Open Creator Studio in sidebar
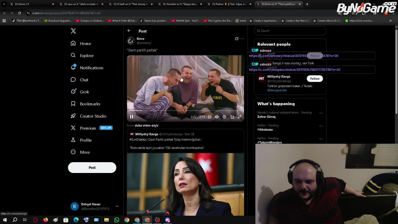 [88, 116]
